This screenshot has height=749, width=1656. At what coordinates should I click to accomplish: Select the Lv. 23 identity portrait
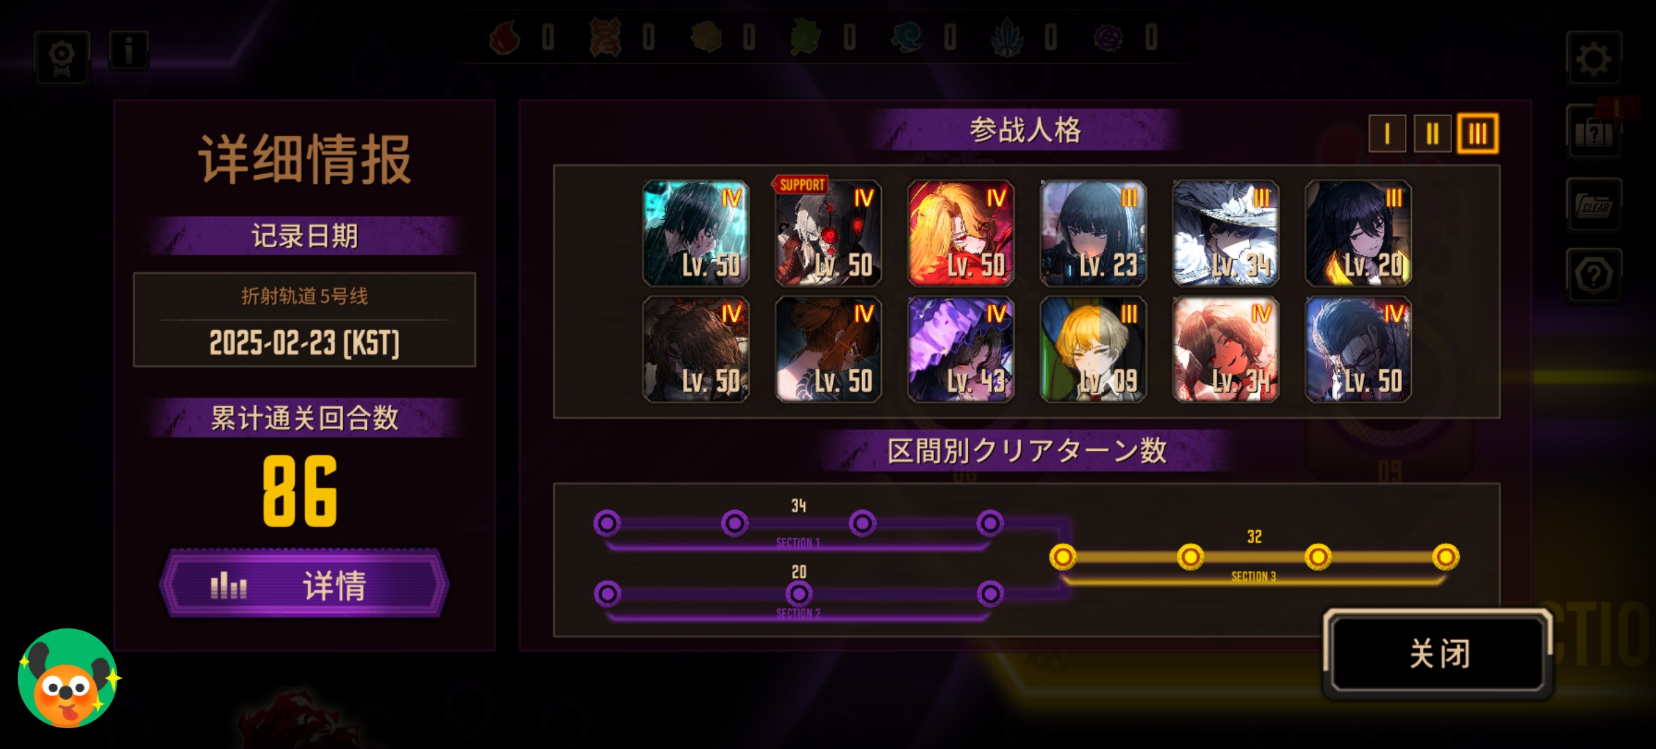coord(1093,233)
